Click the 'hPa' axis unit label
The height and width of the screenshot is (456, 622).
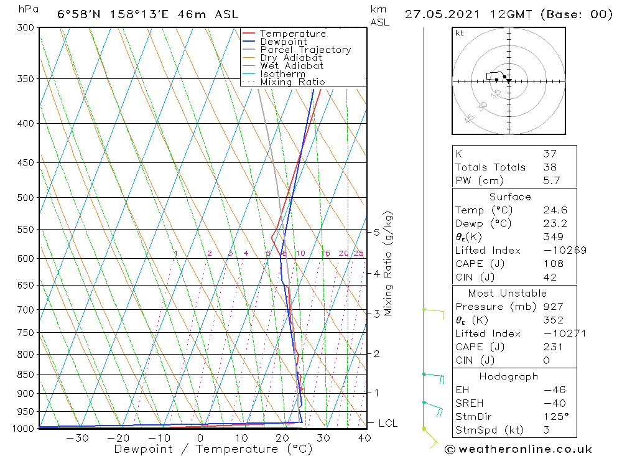pyautogui.click(x=29, y=9)
